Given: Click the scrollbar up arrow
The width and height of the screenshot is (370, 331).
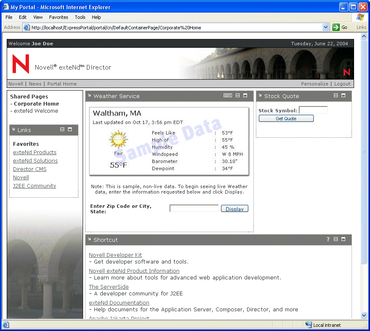Looking at the screenshot, I should tap(364, 36).
